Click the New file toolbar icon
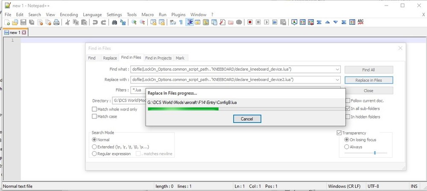This screenshot has height=191, width=427. click(x=7, y=22)
